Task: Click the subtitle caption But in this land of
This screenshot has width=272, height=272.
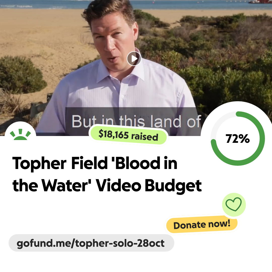Action: (x=136, y=121)
